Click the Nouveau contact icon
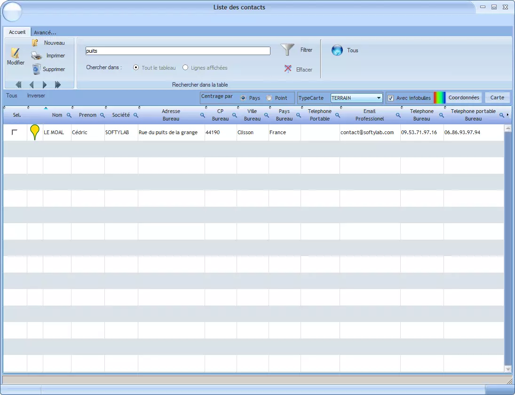 pyautogui.click(x=35, y=42)
